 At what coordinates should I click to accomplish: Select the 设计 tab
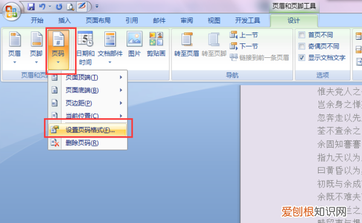tap(294, 20)
